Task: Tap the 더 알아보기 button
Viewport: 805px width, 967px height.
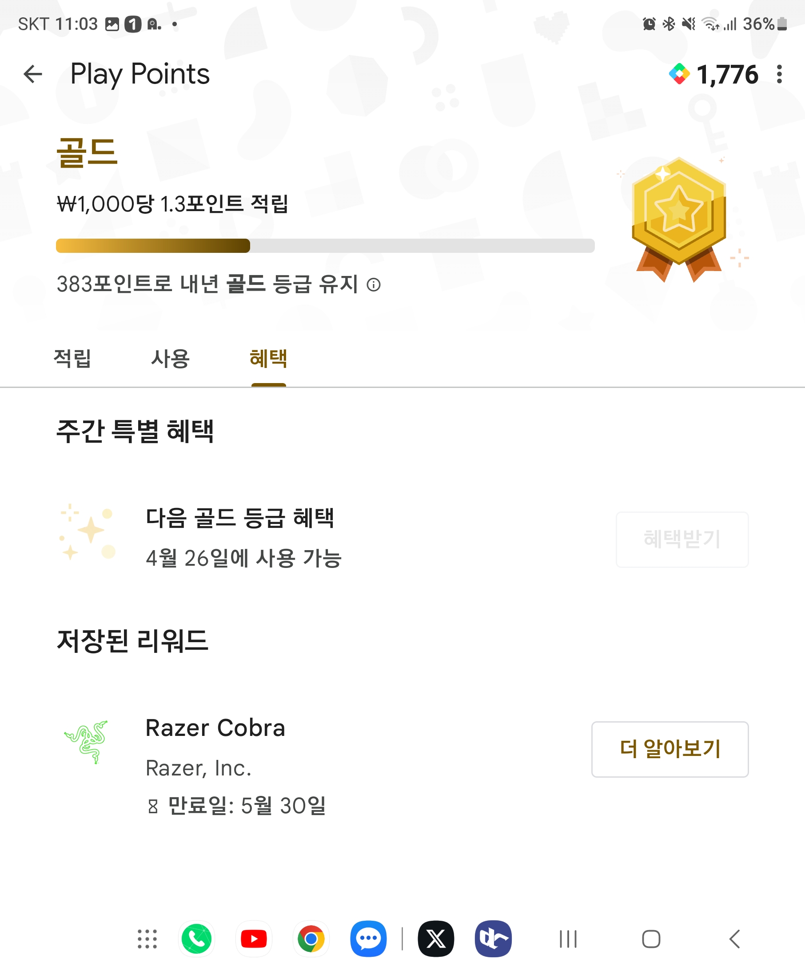Action: coord(670,749)
